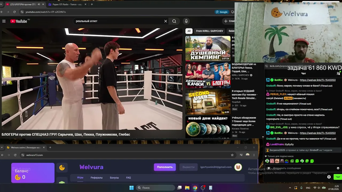The width and height of the screenshot is (342, 192).
Task: Open the emoji picker in the chat input
Action: (x=338, y=168)
